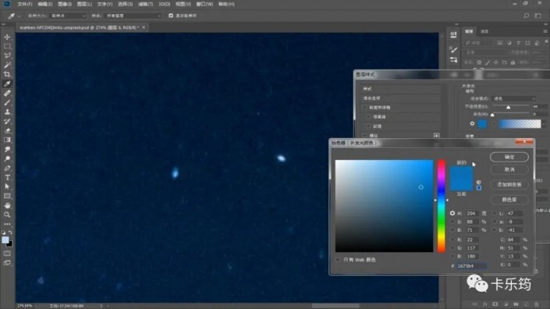Screen dimensions: 550x309
Task: Toggle Quick Mask mode icon
Action: point(7,254)
